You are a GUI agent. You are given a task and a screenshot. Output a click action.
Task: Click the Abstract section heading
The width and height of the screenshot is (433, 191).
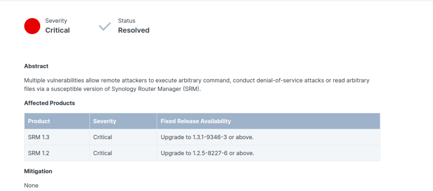point(36,66)
